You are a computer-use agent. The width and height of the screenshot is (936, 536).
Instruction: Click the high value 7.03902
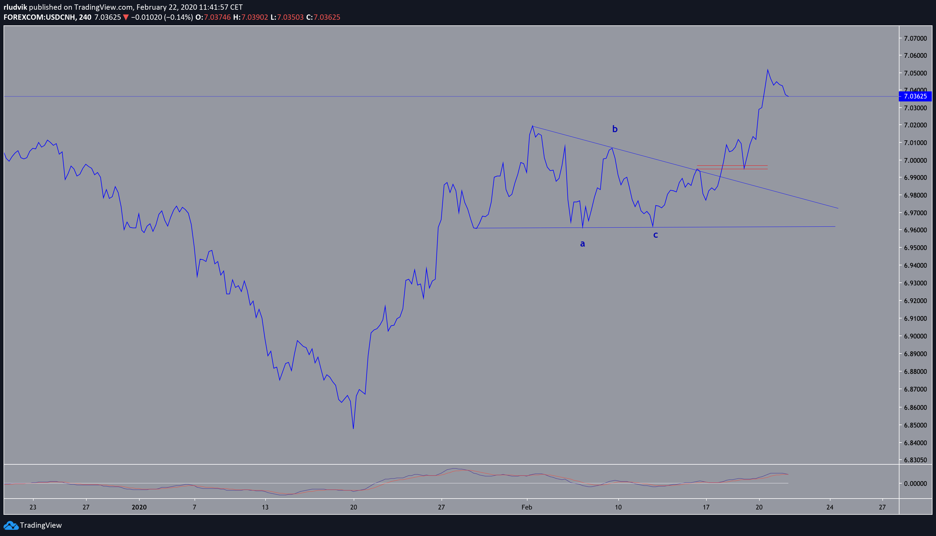click(x=255, y=17)
